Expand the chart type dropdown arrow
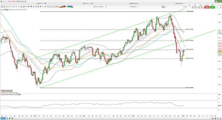This screenshot has width=222, height=120. (x=165, y=7)
